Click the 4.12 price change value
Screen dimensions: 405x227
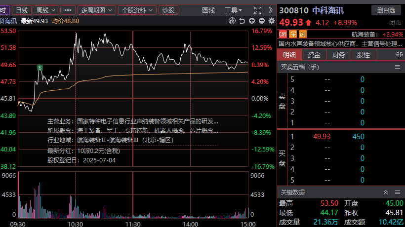[x=323, y=23]
